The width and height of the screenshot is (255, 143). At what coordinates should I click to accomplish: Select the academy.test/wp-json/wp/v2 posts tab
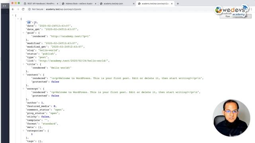[x=155, y=4]
